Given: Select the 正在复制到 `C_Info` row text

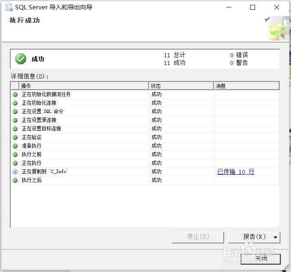Looking at the screenshot, I should 45,171.
